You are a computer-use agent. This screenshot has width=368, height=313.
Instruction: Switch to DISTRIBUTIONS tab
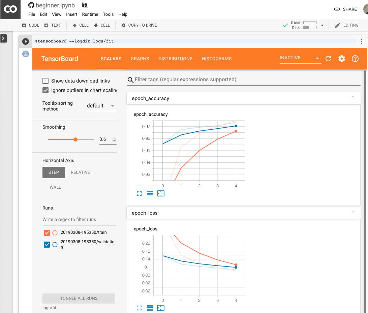click(176, 59)
